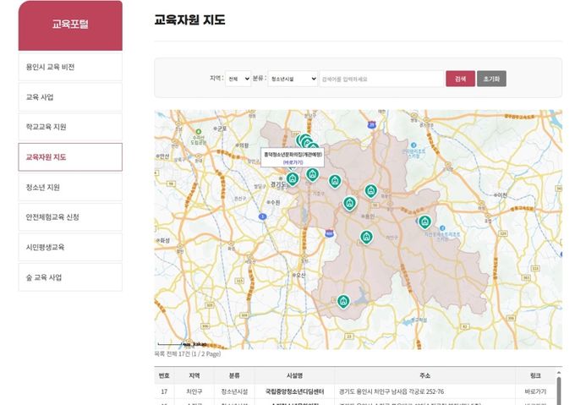
Task: Click the southernmost green facility marker on map
Action: point(343,301)
